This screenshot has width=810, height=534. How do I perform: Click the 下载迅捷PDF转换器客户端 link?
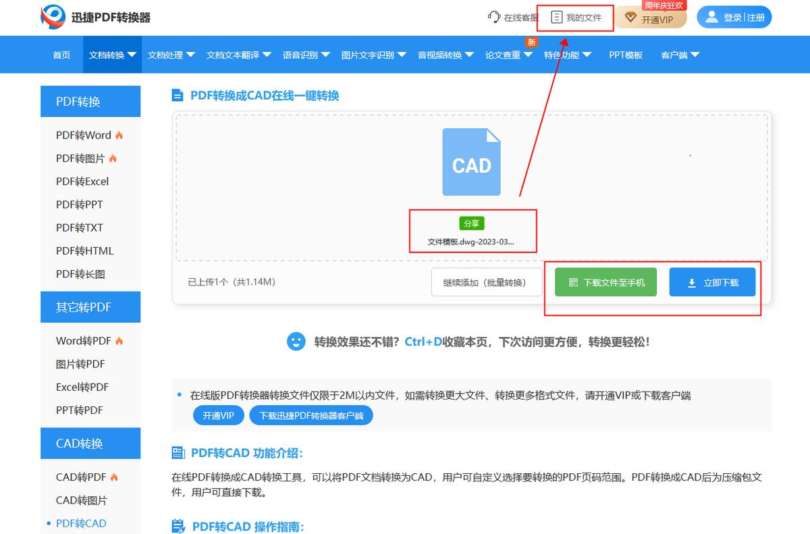[x=311, y=415]
